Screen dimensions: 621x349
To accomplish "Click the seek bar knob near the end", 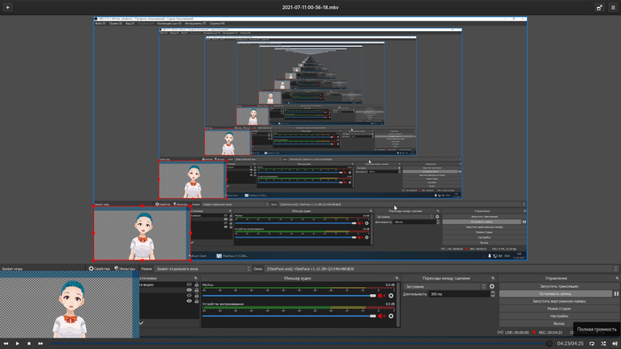I will (x=549, y=344).
